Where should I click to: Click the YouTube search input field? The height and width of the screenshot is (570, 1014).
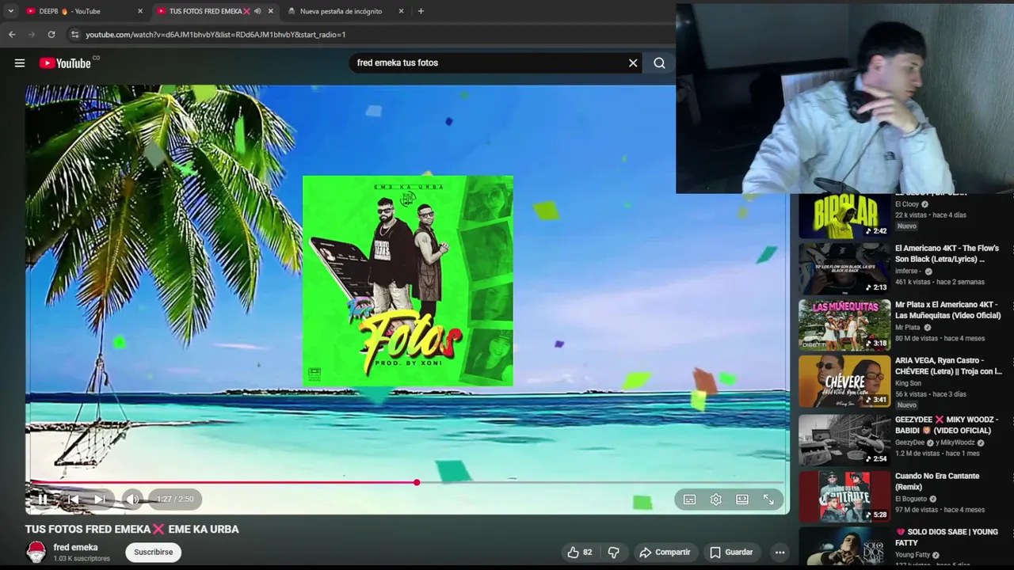pos(487,63)
